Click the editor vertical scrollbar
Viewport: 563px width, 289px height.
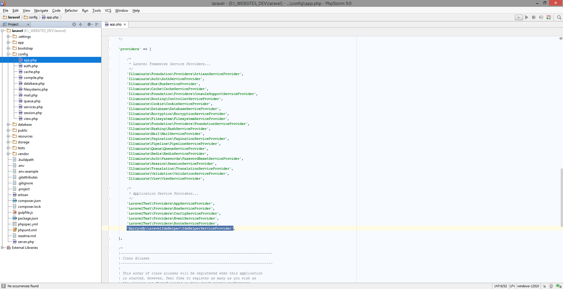[x=561, y=198]
